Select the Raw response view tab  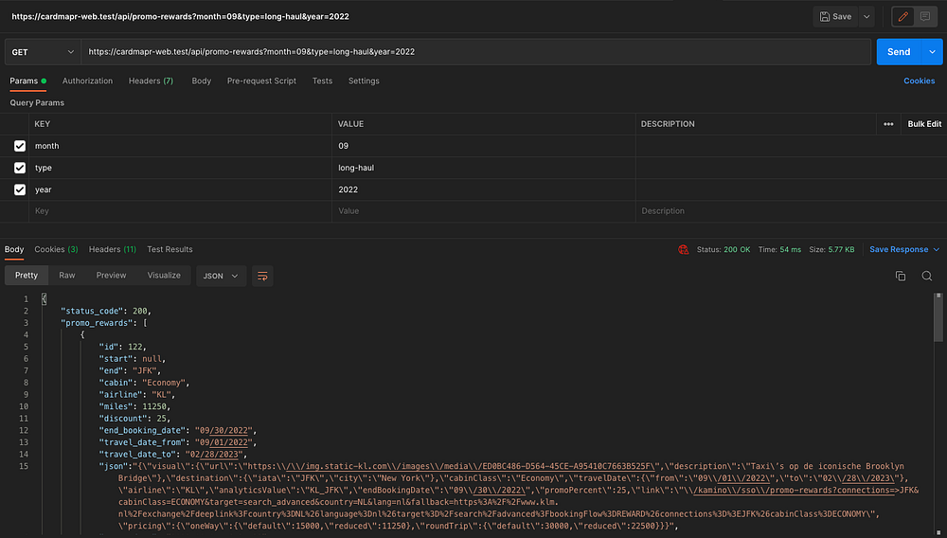(67, 276)
